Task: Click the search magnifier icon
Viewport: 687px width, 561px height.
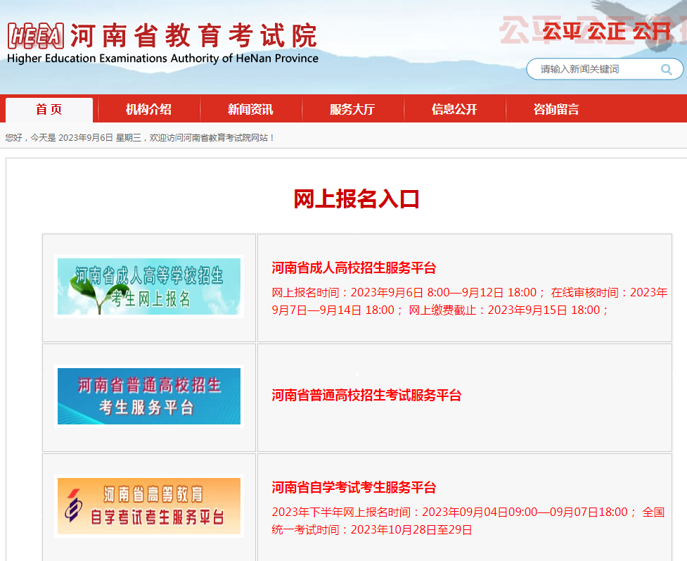Action: pyautogui.click(x=665, y=69)
